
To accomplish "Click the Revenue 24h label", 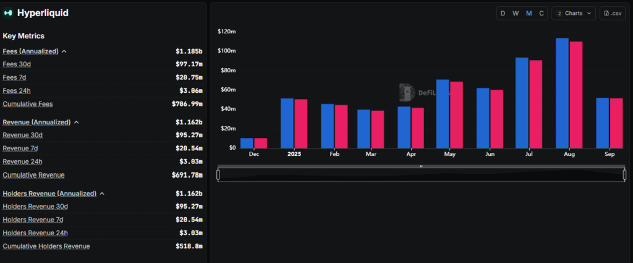I will tap(22, 162).
